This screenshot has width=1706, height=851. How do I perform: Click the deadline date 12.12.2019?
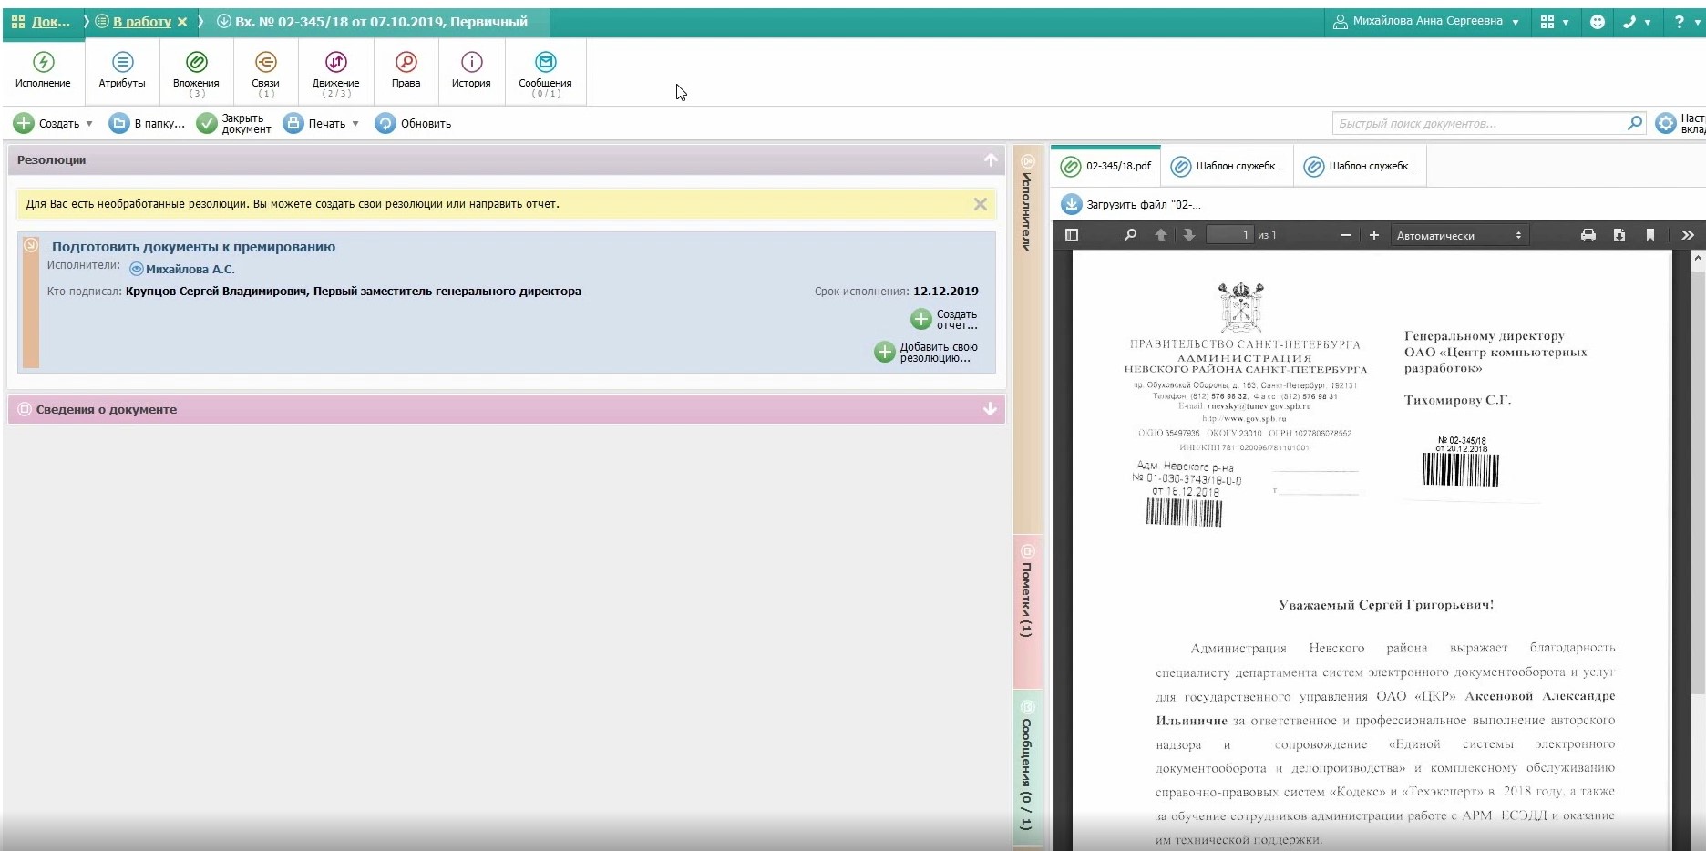[946, 292]
